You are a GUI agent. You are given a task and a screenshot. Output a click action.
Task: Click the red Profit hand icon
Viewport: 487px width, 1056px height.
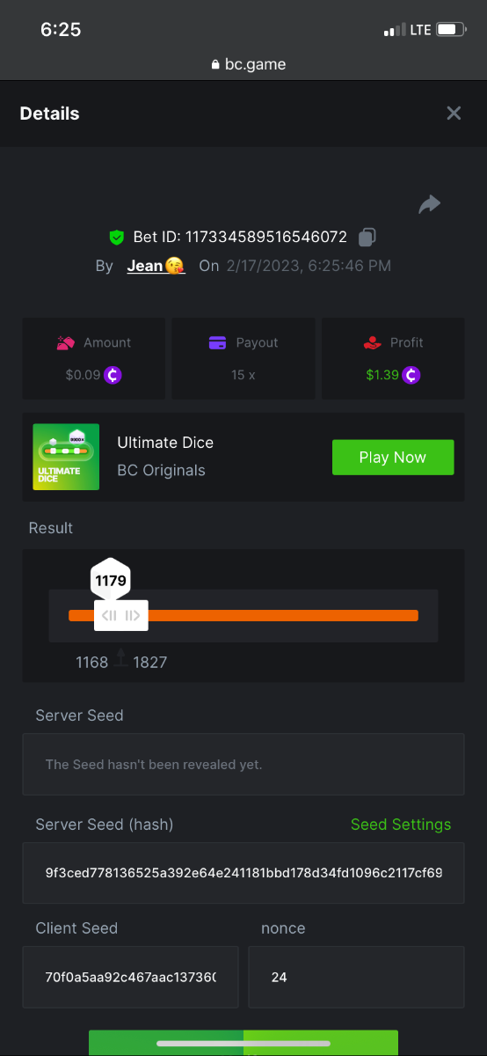[x=373, y=342]
